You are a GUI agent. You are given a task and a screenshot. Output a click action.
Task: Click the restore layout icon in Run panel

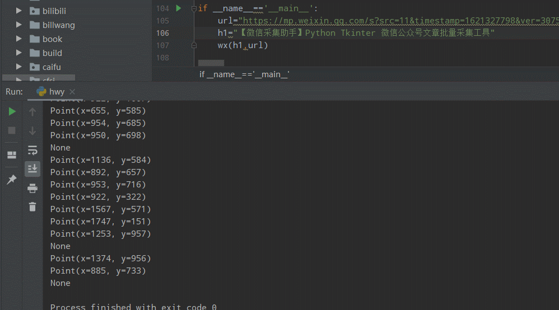coord(12,154)
